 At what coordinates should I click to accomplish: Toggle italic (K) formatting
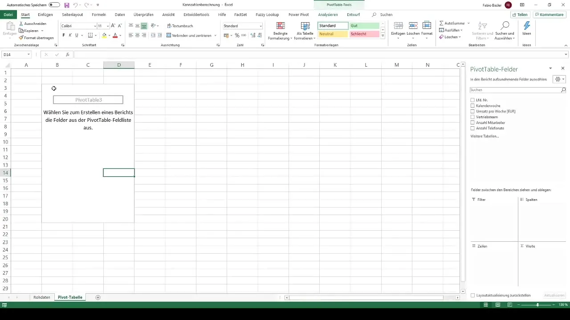click(70, 35)
